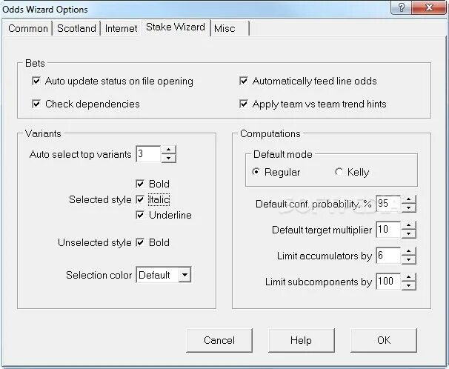
Task: Open the Scotland tab
Action: [x=77, y=28]
